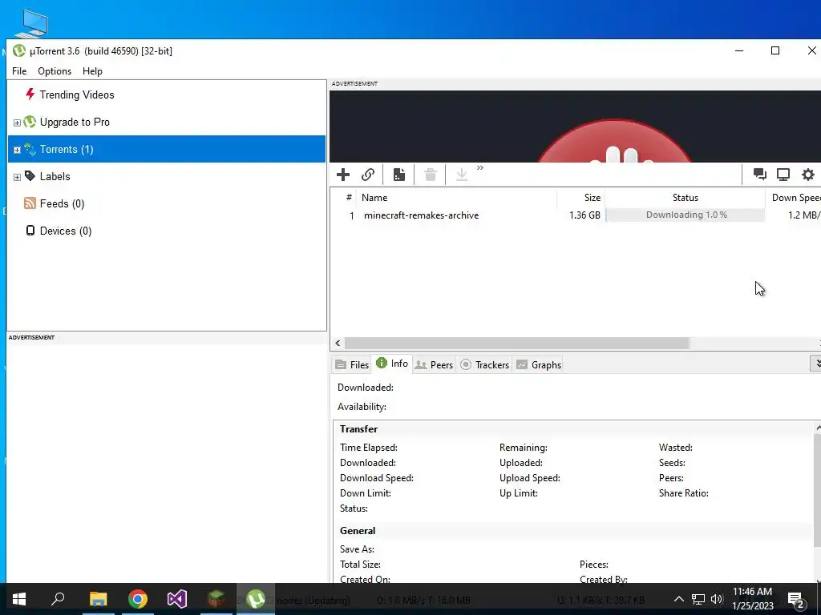This screenshot has height=615, width=821.
Task: Select Trending Videos in the sidebar
Action: (77, 94)
